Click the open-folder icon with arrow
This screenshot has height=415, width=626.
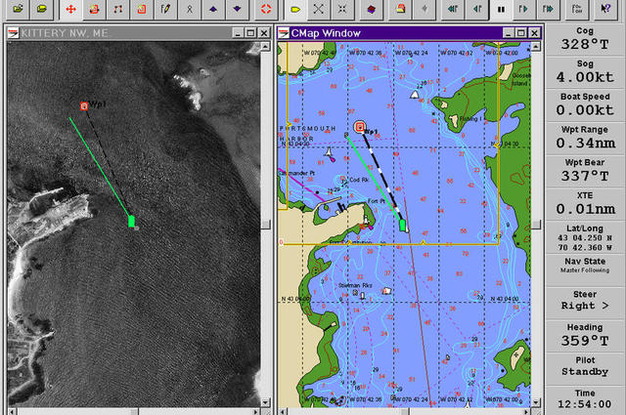[18, 9]
